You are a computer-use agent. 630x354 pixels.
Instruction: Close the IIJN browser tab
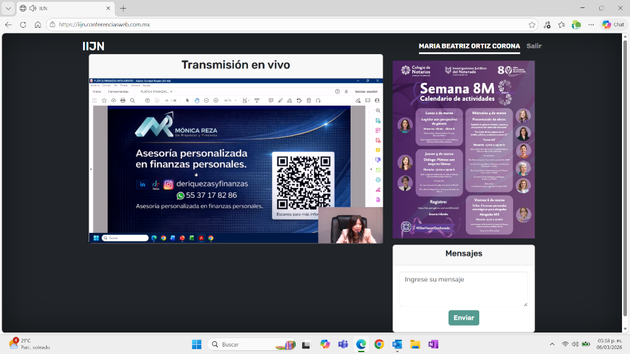108,8
